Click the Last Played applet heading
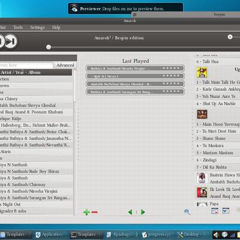Image resolution: width=240 pixels, height=240 pixels. tap(136, 61)
